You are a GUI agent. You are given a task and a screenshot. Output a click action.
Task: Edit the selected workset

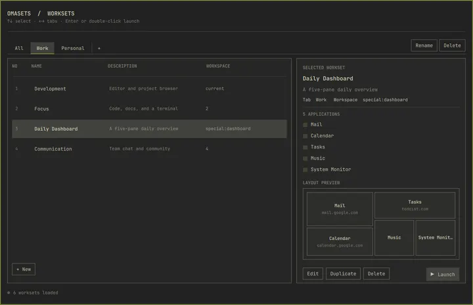click(x=313, y=273)
